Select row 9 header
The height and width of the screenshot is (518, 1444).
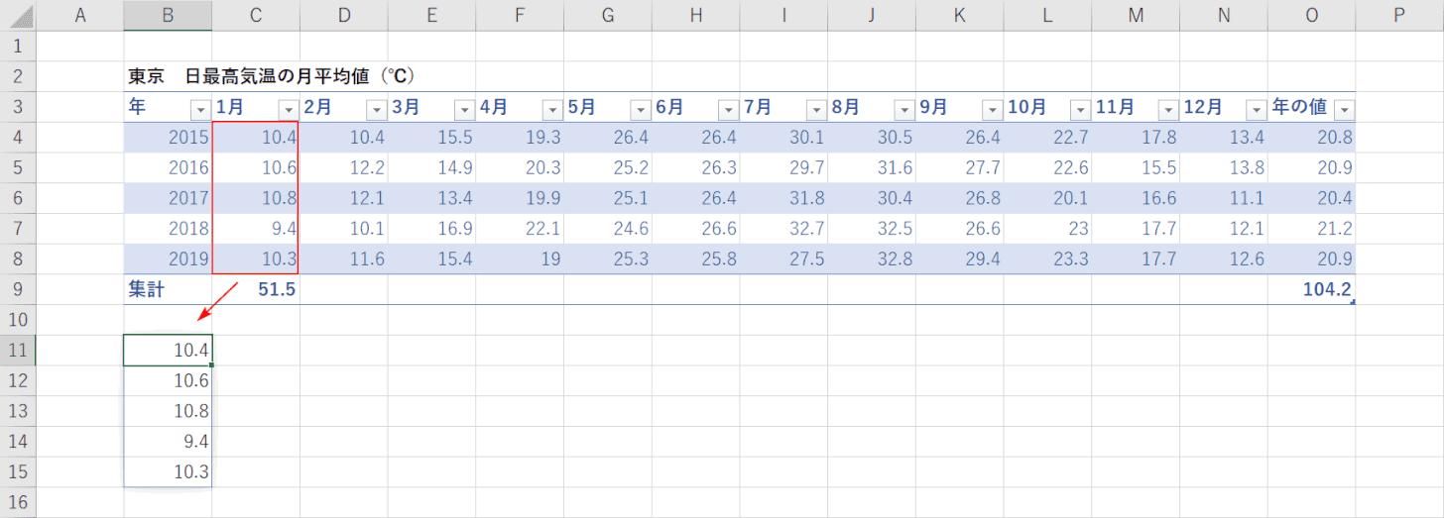pos(18,289)
